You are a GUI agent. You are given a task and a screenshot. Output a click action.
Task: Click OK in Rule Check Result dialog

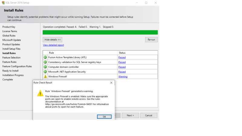pos(104,117)
